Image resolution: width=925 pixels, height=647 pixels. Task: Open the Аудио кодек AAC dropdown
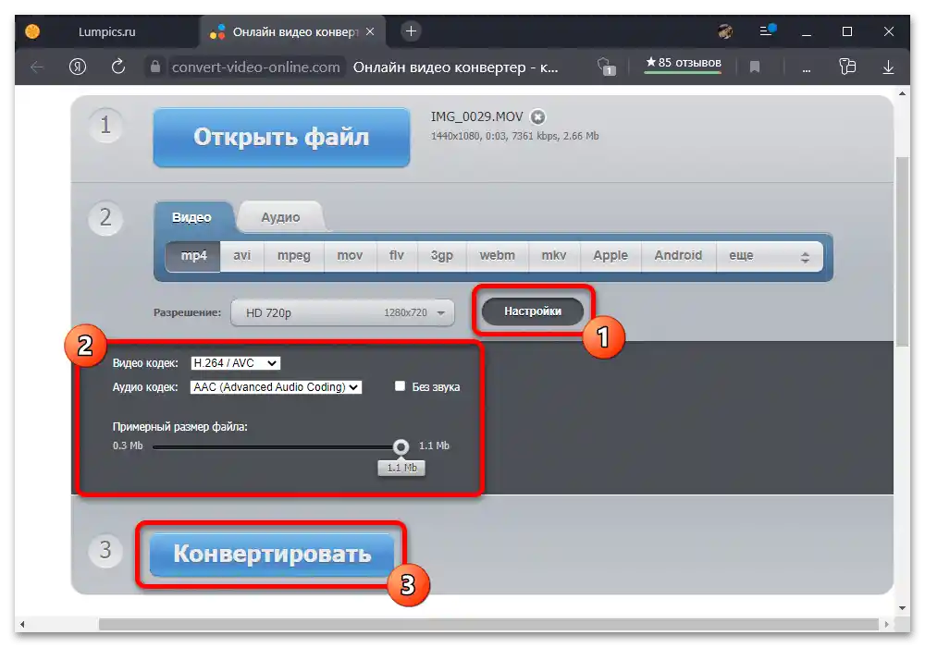(x=276, y=387)
